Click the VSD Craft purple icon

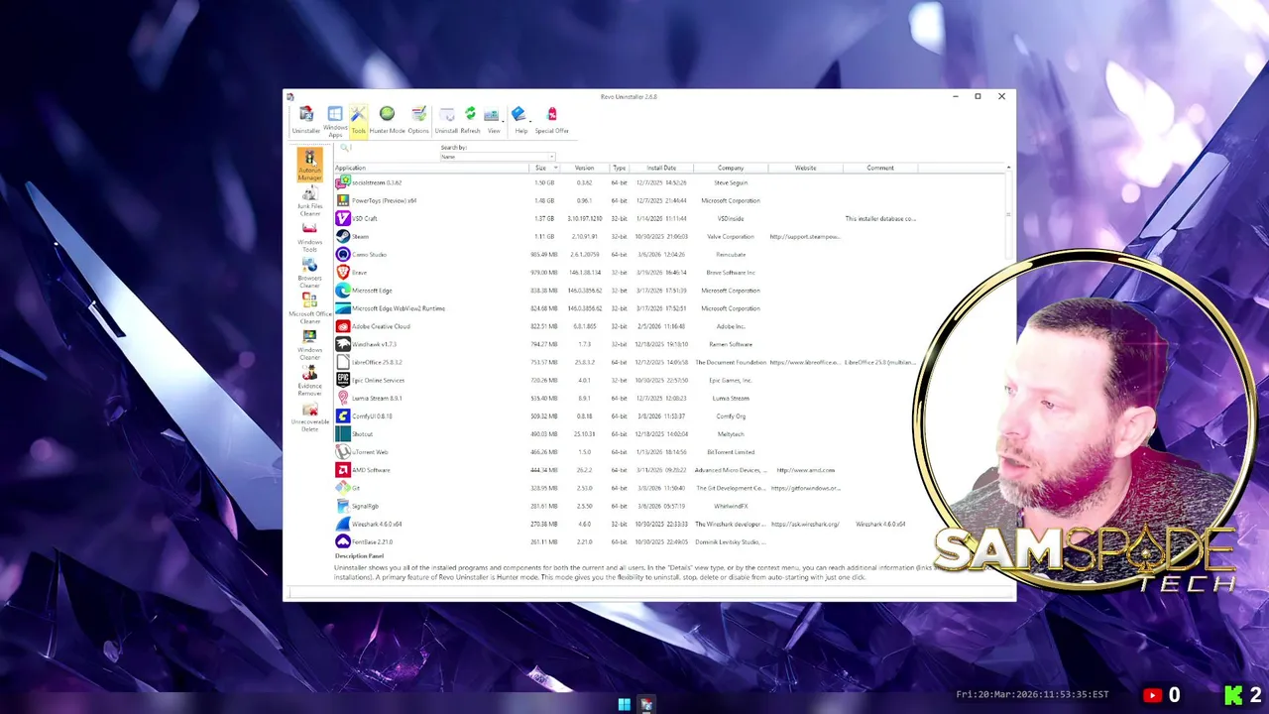343,218
